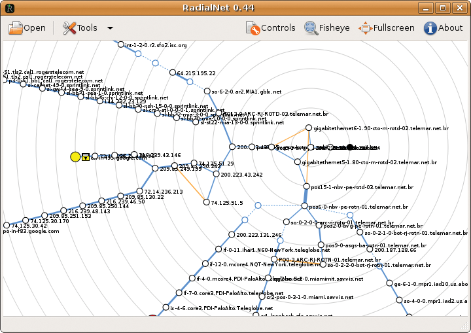Select node 216.239.46.50
Viewport: 471px width, 333px height.
click(x=101, y=201)
